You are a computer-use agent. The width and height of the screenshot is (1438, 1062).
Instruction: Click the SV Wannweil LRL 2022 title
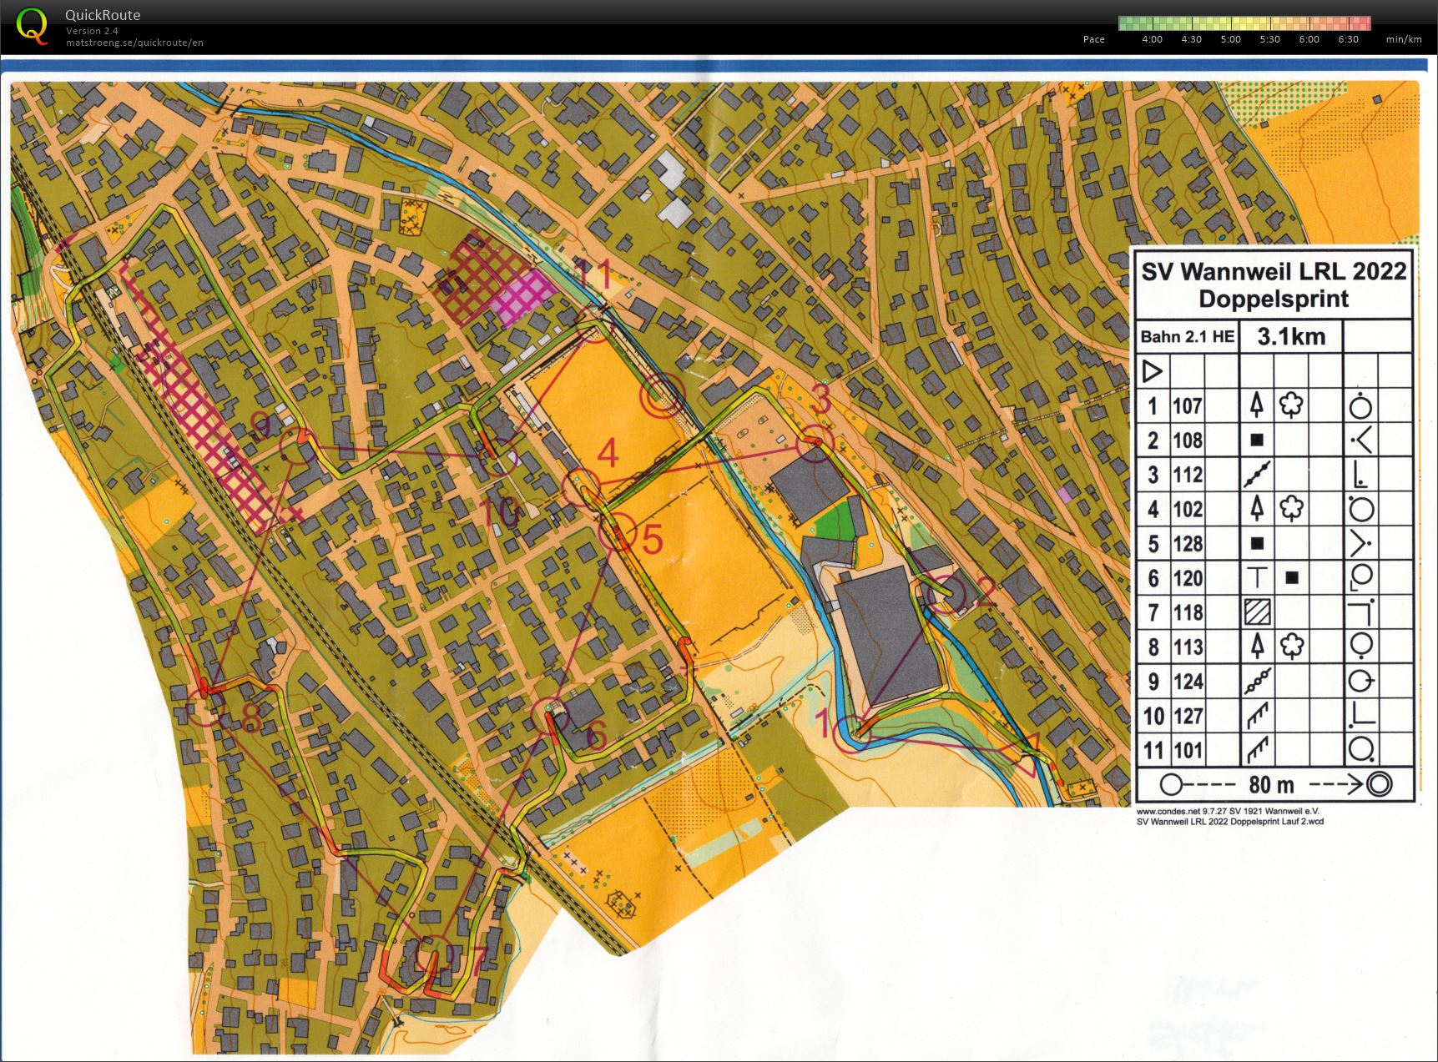pos(1273,272)
